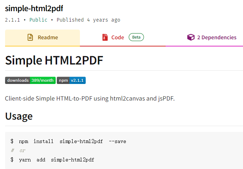The width and height of the screenshot is (243, 169).
Task: Open the npm v2.1.1 version badge
Action: click(x=71, y=80)
